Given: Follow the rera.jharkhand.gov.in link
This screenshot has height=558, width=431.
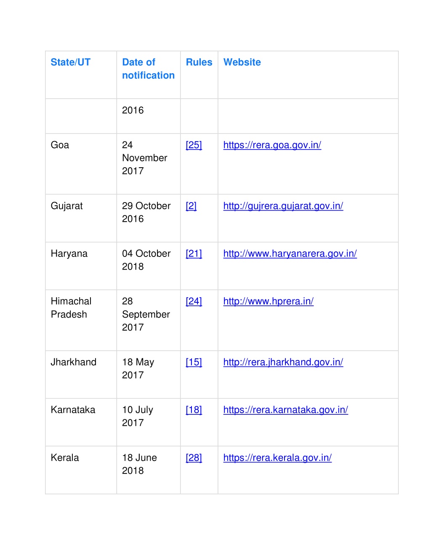Looking at the screenshot, I should (x=283, y=362).
